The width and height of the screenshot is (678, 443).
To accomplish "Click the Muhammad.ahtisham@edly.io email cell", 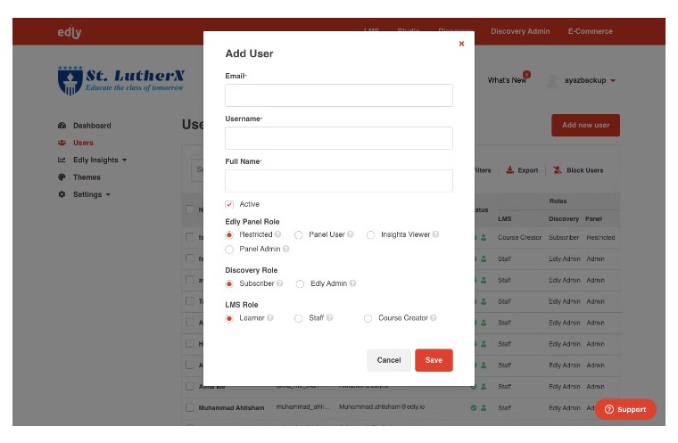I will 382,407.
